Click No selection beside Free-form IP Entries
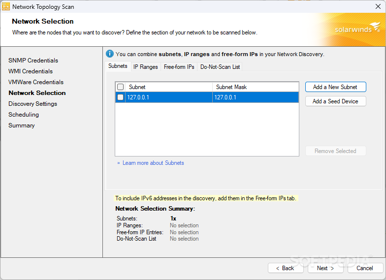386x280 pixels. (184, 232)
